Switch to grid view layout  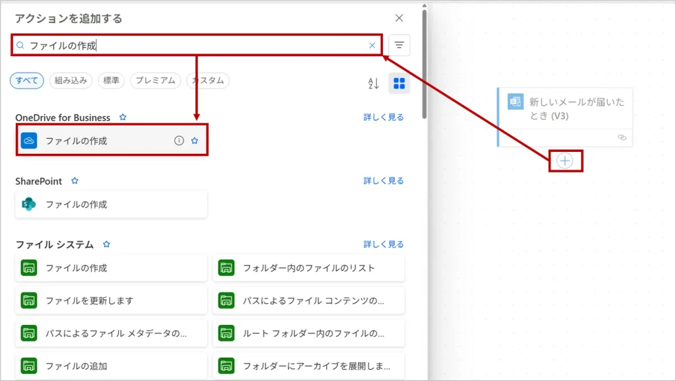pos(399,83)
